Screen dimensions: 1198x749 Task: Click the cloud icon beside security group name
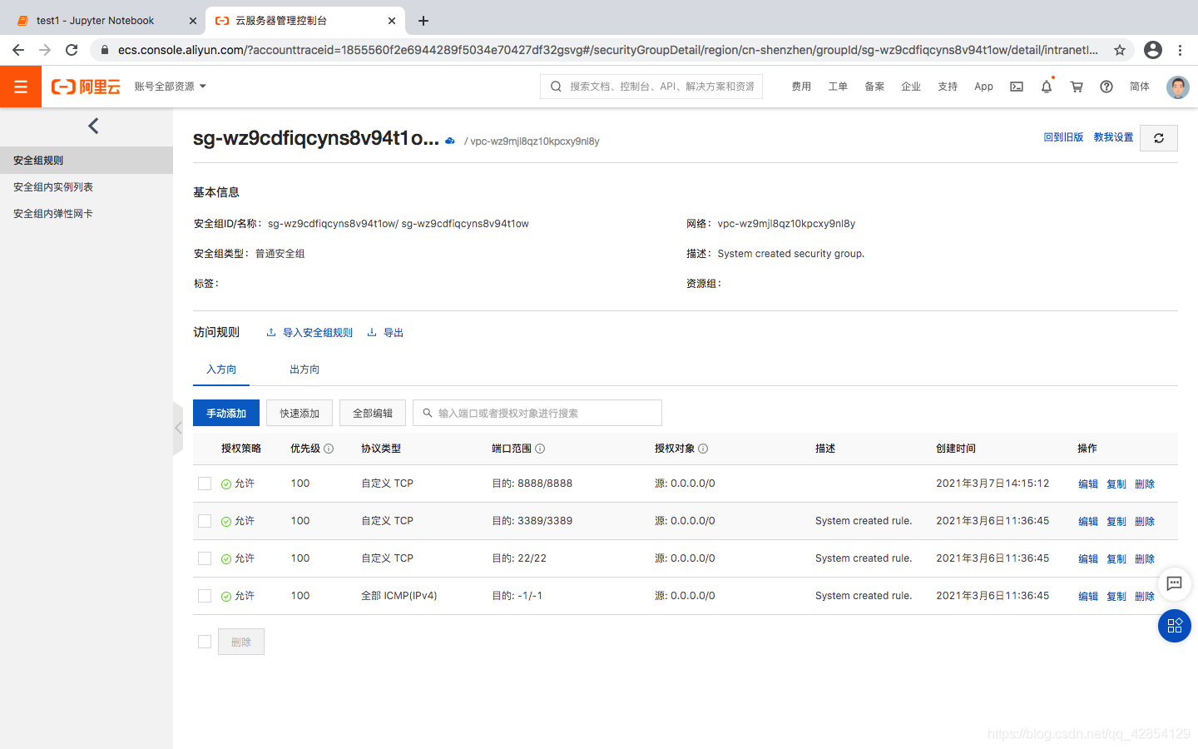(450, 141)
